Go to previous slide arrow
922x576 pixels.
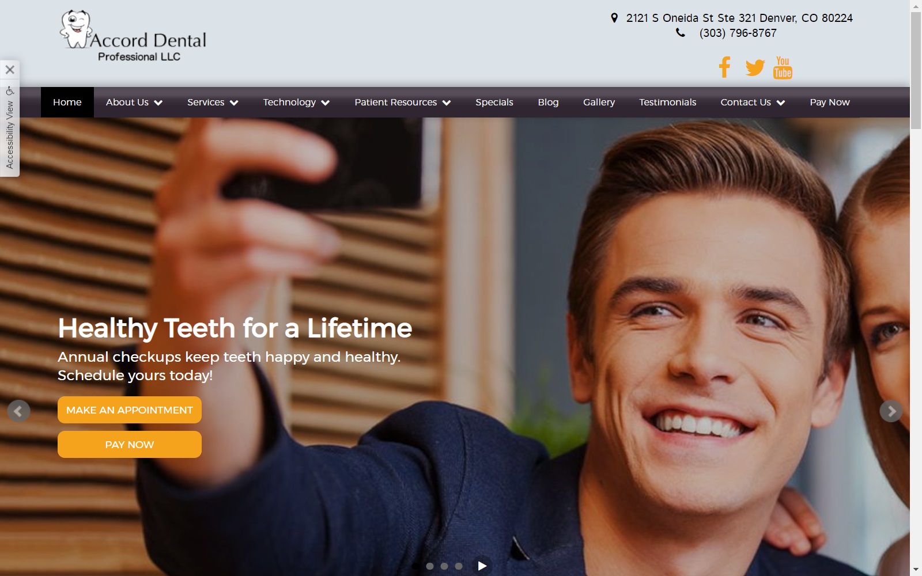18,411
